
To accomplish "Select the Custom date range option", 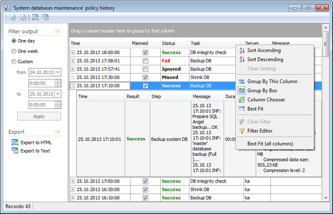I will point(14,61).
